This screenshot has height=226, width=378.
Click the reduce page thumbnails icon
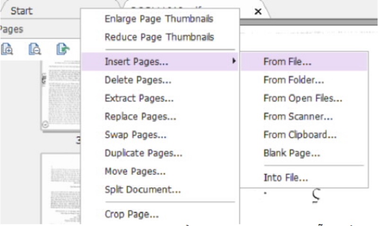pos(34,48)
